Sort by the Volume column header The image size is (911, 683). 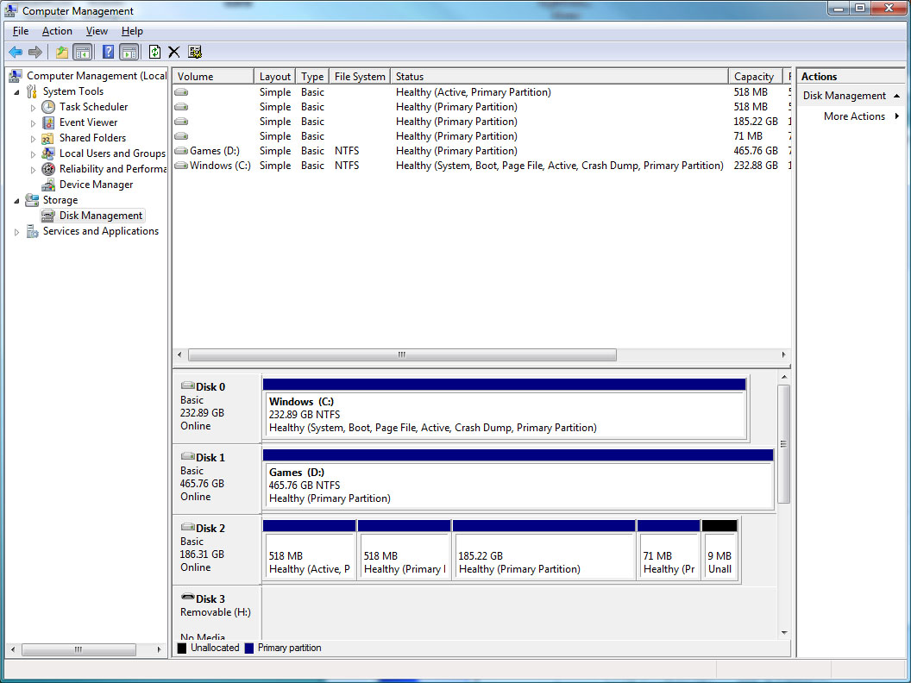tap(213, 77)
